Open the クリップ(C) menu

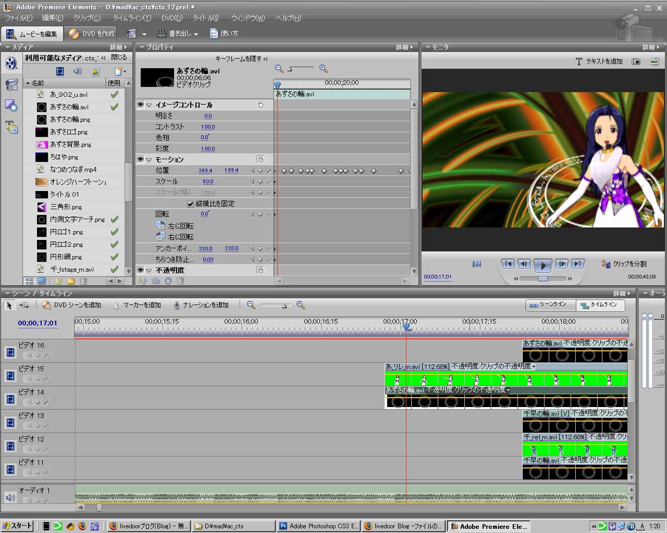tap(87, 18)
